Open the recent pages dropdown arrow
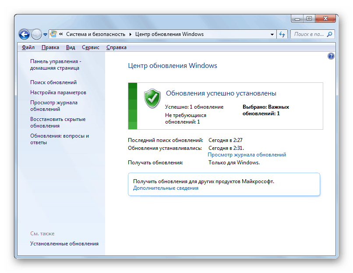This screenshot has height=273, width=353. 45,35
